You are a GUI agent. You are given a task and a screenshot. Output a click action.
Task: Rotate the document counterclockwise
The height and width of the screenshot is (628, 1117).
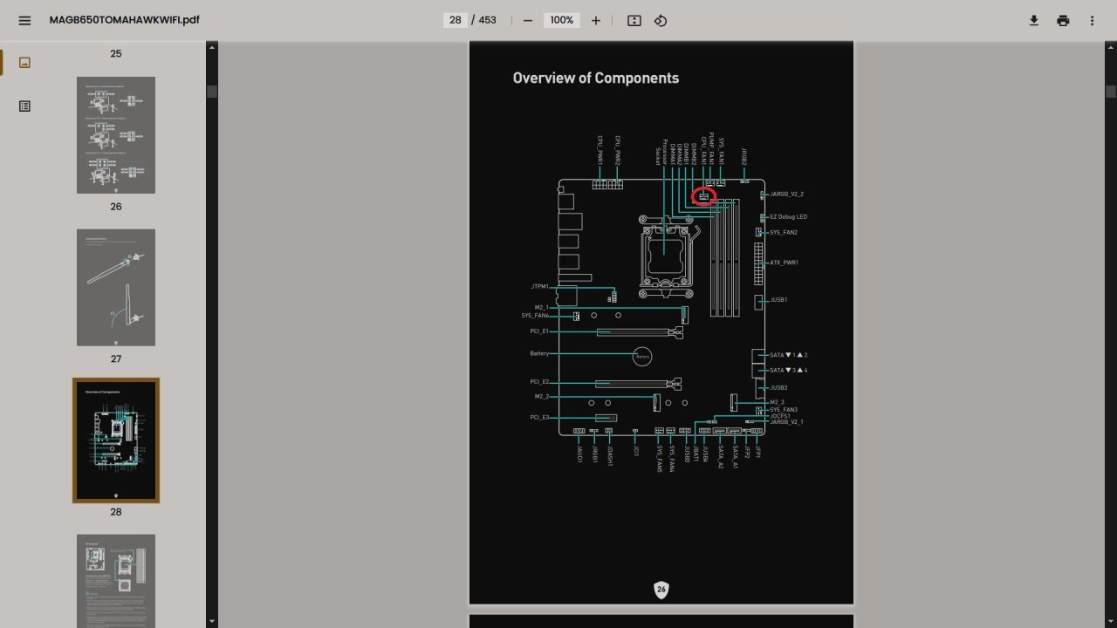(661, 20)
